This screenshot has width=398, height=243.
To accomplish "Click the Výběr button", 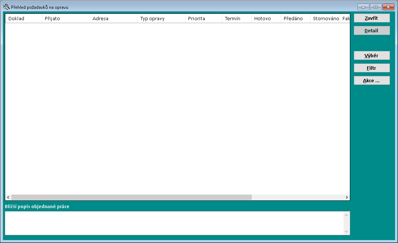I will pos(372,56).
